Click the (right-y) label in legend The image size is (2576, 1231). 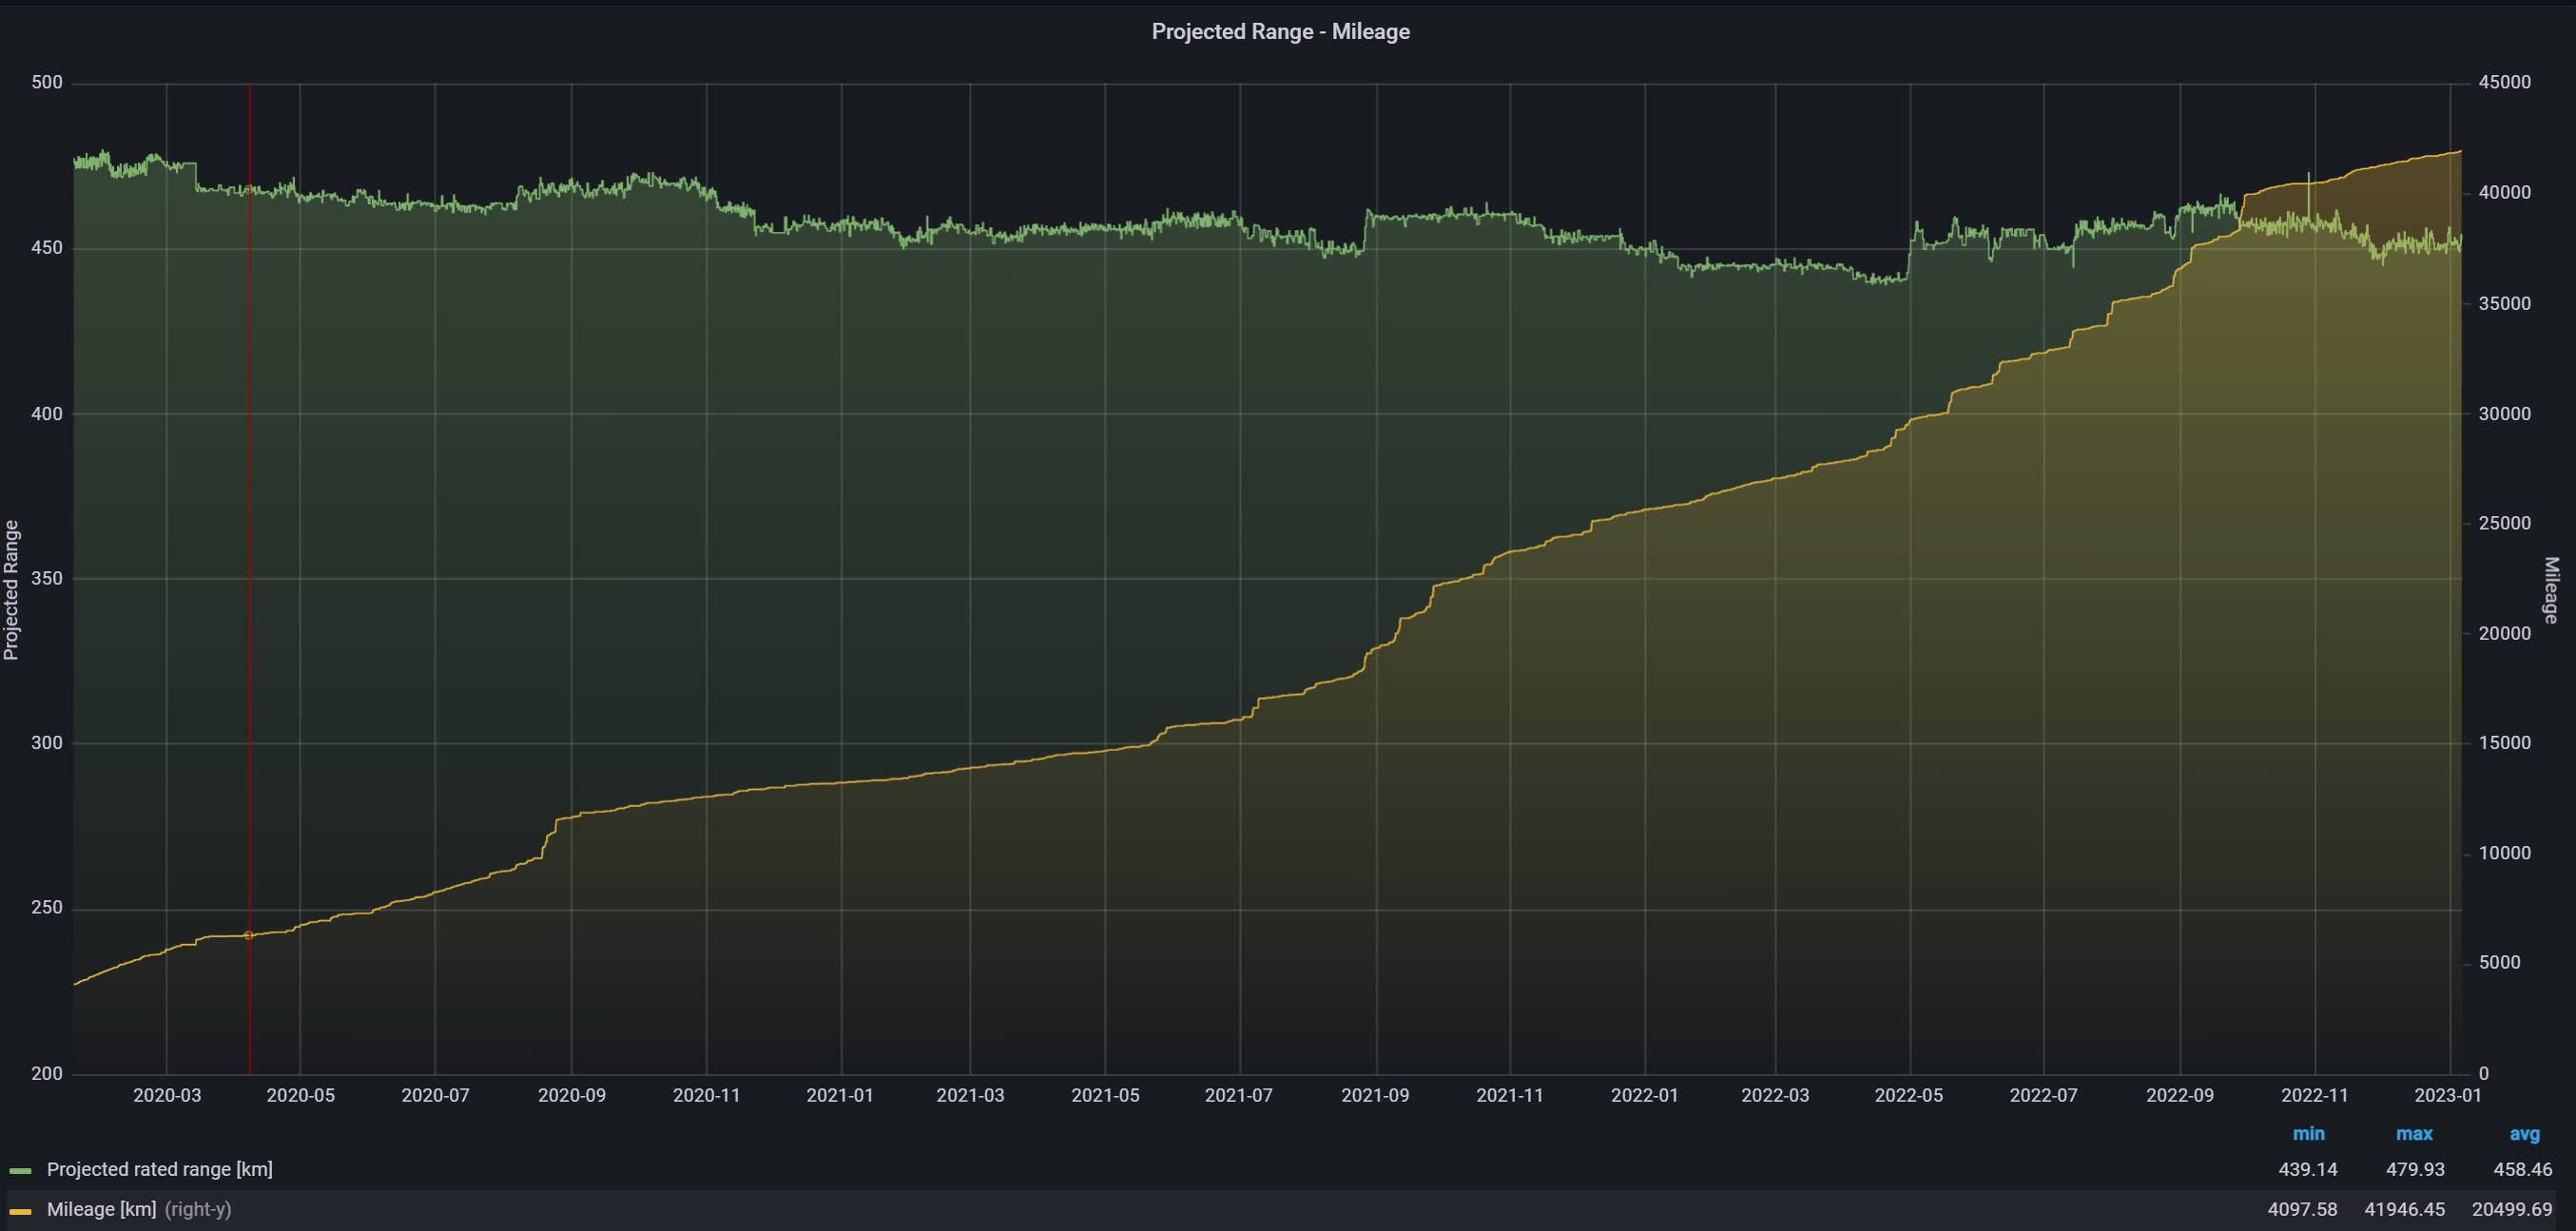click(x=198, y=1209)
